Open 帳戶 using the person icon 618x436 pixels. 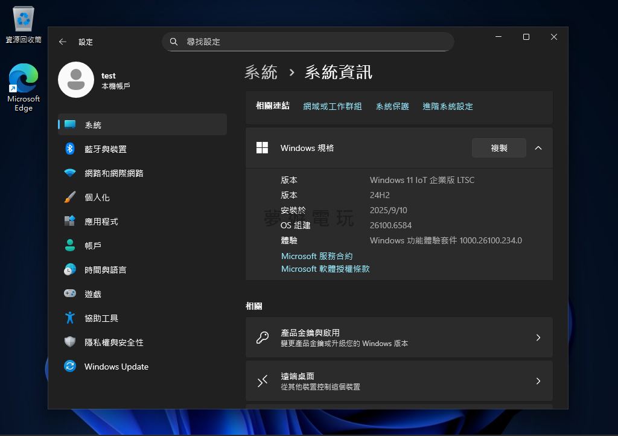tap(70, 246)
